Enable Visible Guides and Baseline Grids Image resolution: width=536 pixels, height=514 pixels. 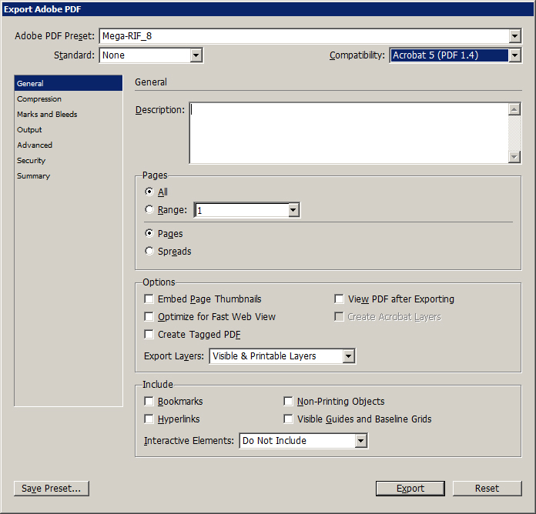288,419
